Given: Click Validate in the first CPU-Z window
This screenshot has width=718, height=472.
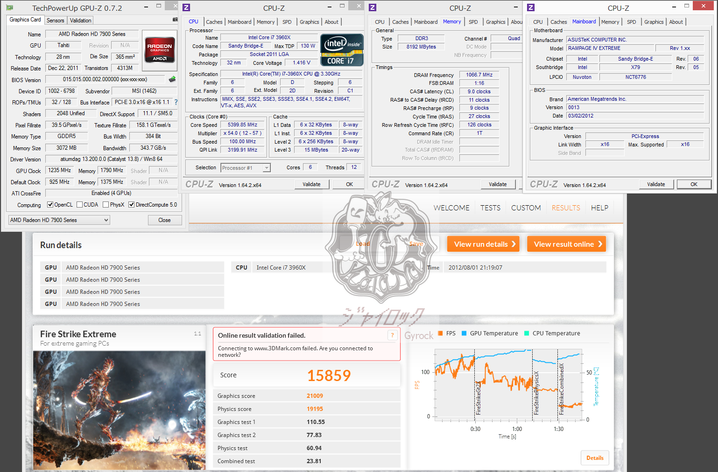Looking at the screenshot, I should click(311, 184).
